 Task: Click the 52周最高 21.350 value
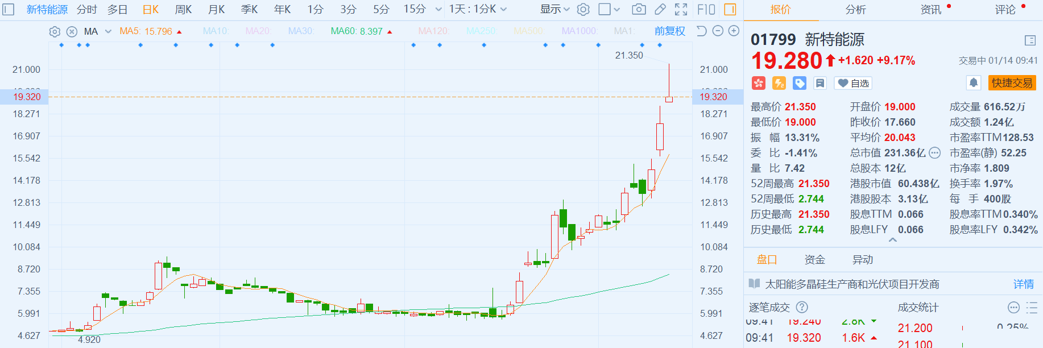pyautogui.click(x=814, y=184)
